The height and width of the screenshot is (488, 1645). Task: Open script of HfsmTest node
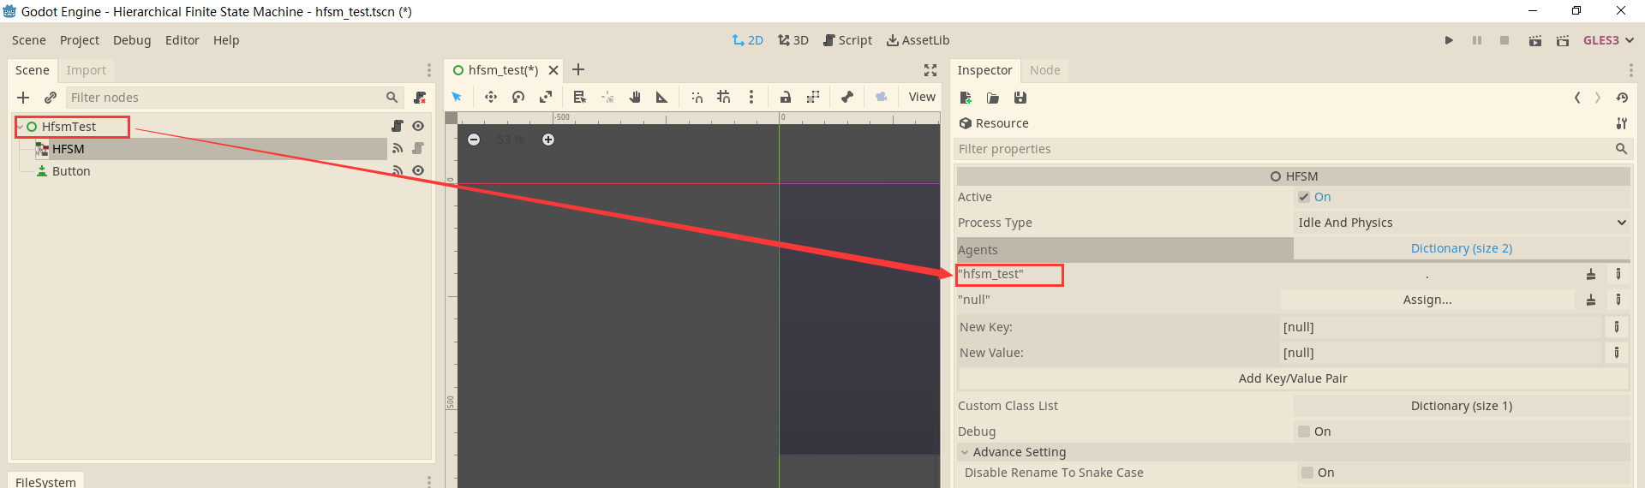(398, 126)
